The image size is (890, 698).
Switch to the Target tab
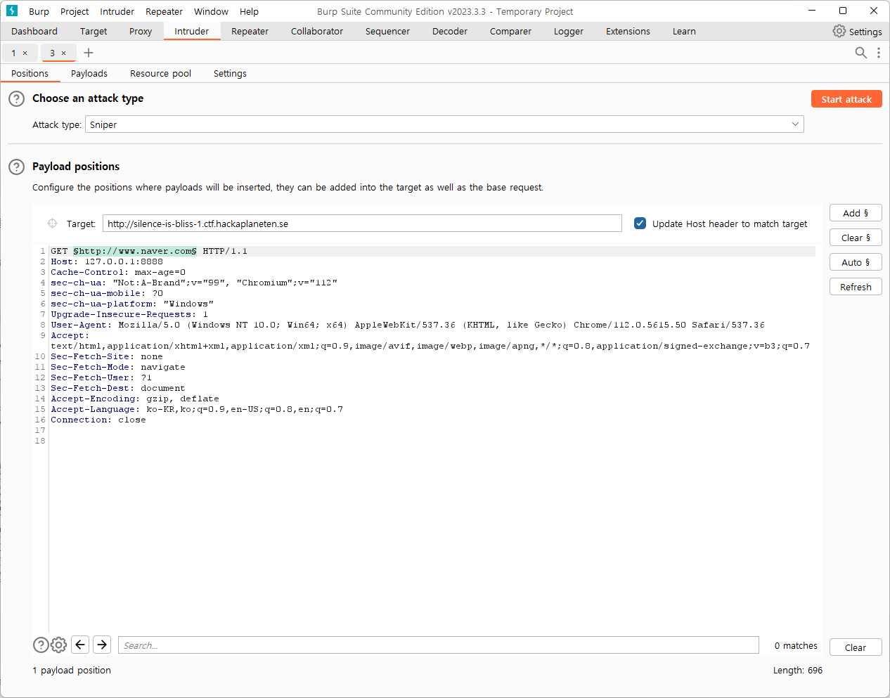(x=93, y=31)
